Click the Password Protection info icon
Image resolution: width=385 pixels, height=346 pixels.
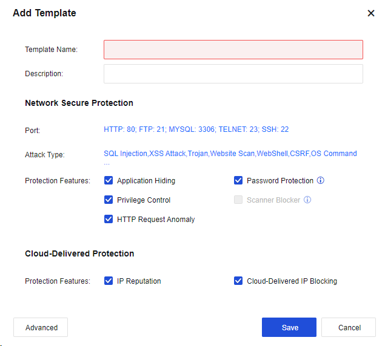(x=321, y=180)
